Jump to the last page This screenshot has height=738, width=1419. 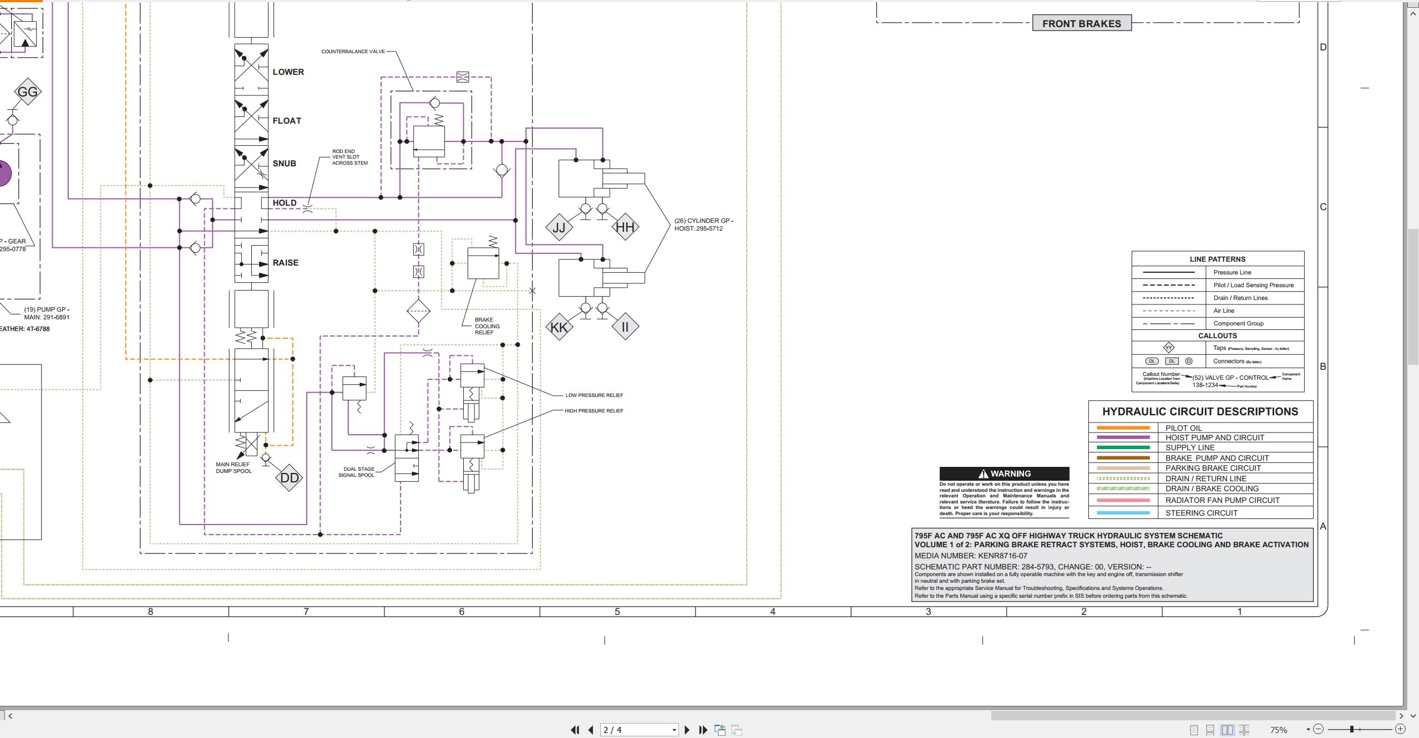tap(703, 730)
